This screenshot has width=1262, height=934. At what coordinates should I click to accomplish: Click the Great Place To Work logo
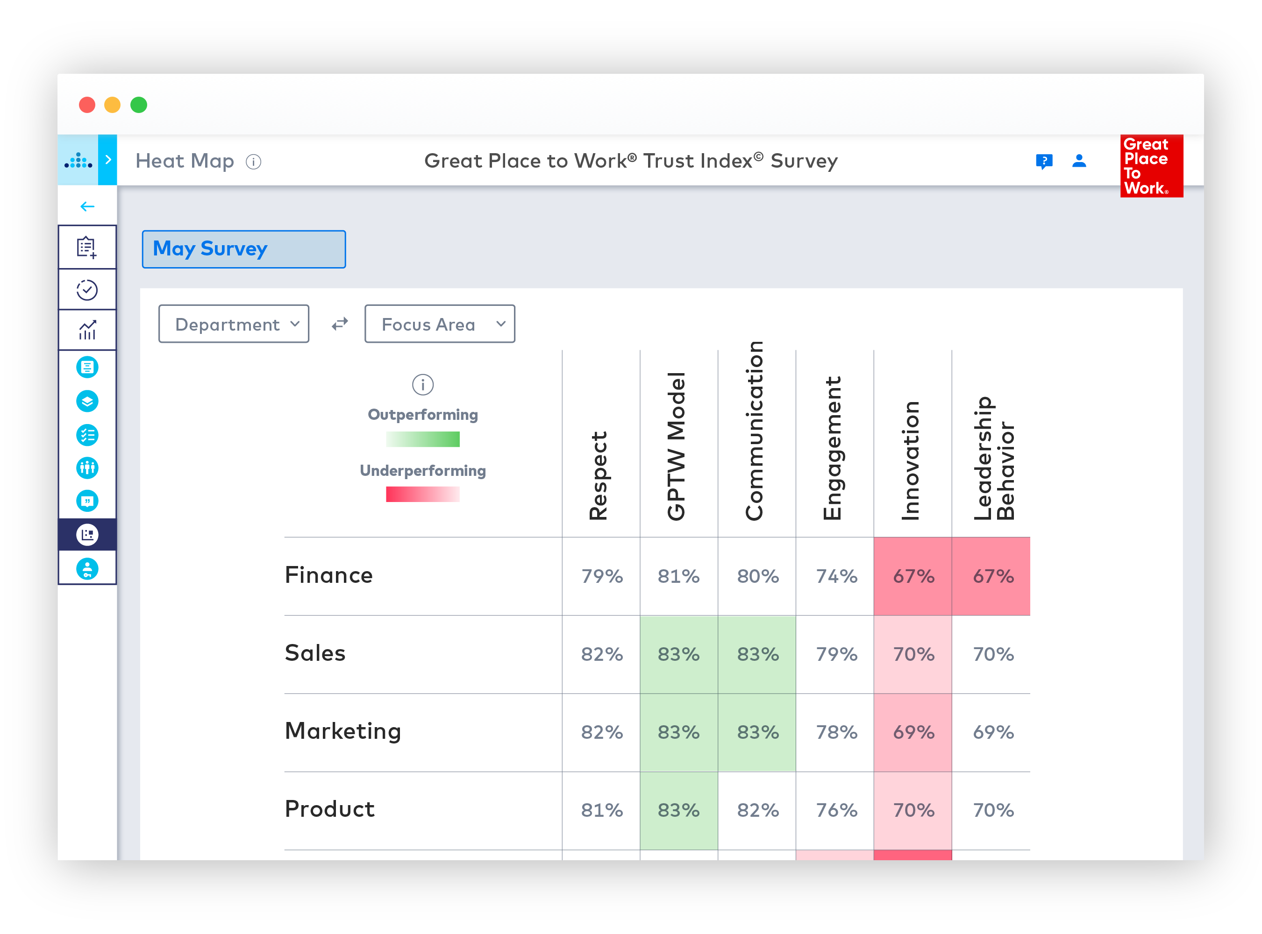point(1151,166)
